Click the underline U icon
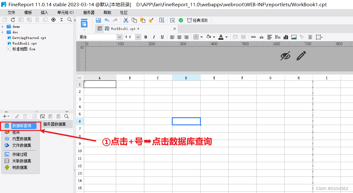Screen dimensions: 353x193 point(162,37)
